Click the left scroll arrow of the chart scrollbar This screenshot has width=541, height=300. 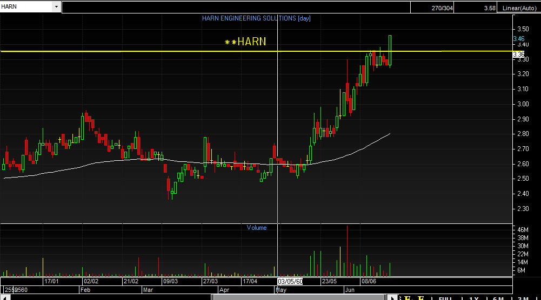[5, 298]
